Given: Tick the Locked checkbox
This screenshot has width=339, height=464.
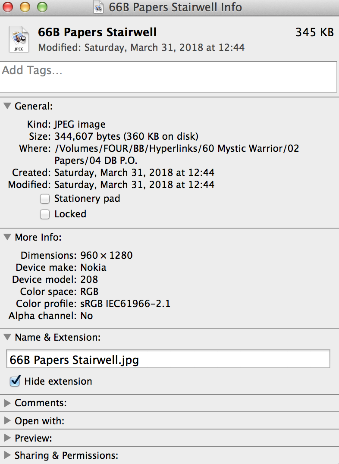Looking at the screenshot, I should tap(45, 214).
